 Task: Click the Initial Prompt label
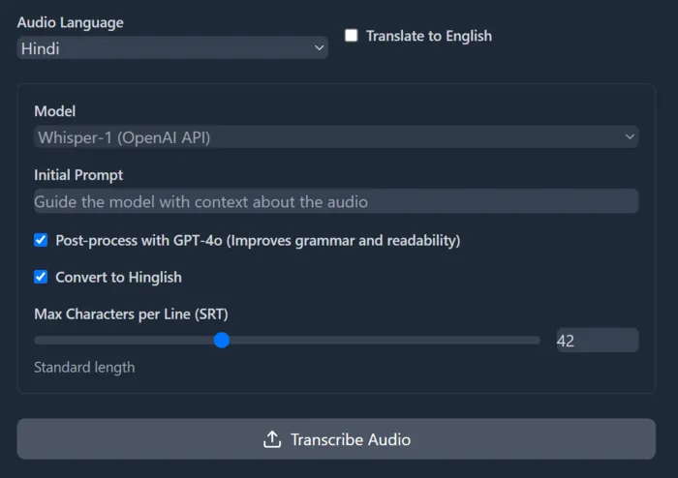(x=78, y=175)
